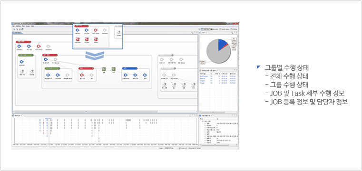This screenshot has width=362, height=171.
Task: Collapse the top red group header toggle
Action: click(x=30, y=42)
